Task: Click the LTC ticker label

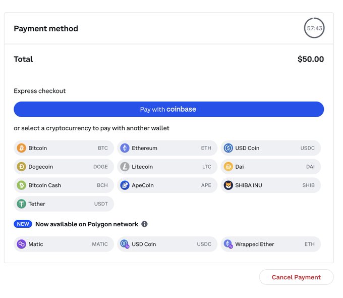Action: (x=207, y=167)
